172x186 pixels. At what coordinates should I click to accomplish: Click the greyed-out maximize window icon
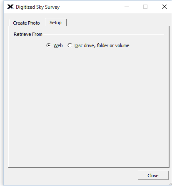click(x=145, y=7)
